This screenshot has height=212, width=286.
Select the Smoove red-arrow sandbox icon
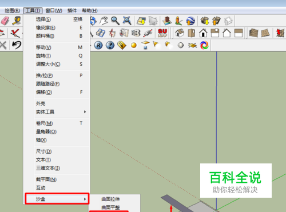[280, 33]
